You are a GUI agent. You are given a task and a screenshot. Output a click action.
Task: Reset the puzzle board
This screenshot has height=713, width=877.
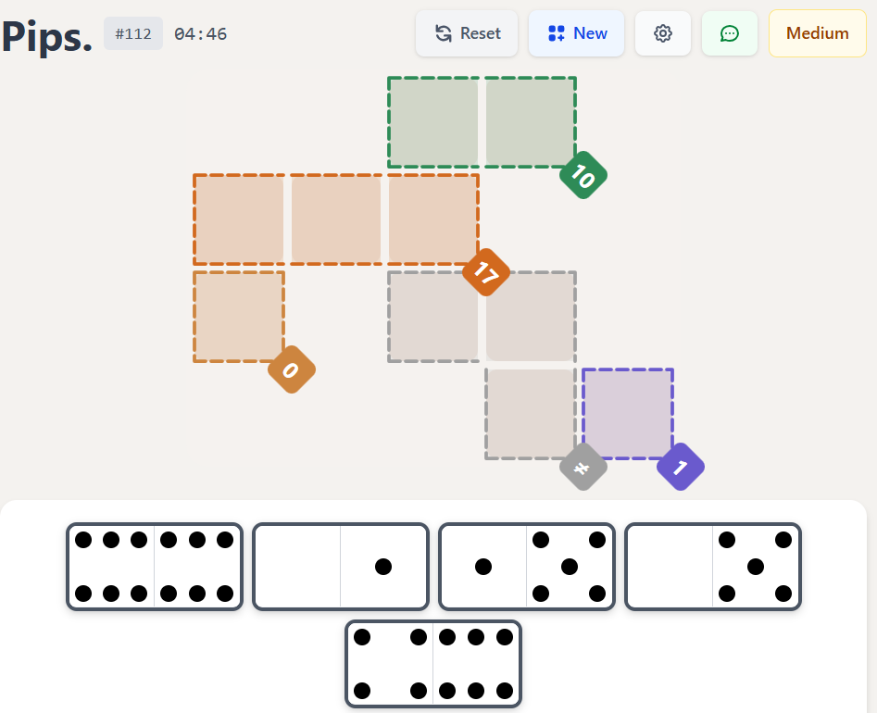click(x=467, y=33)
